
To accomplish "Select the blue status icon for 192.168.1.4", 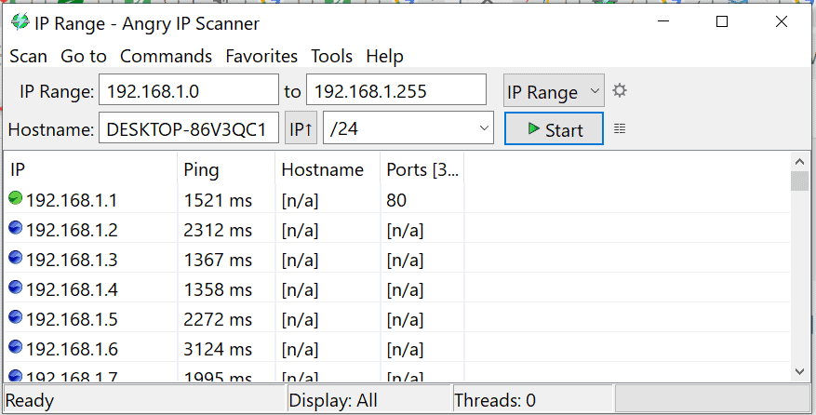I will (x=16, y=287).
